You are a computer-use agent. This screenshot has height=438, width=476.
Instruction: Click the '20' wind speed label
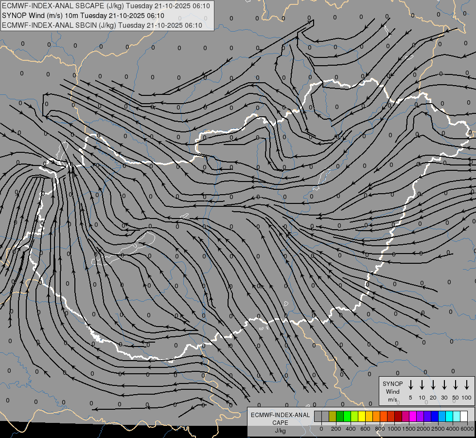pyautogui.click(x=433, y=398)
